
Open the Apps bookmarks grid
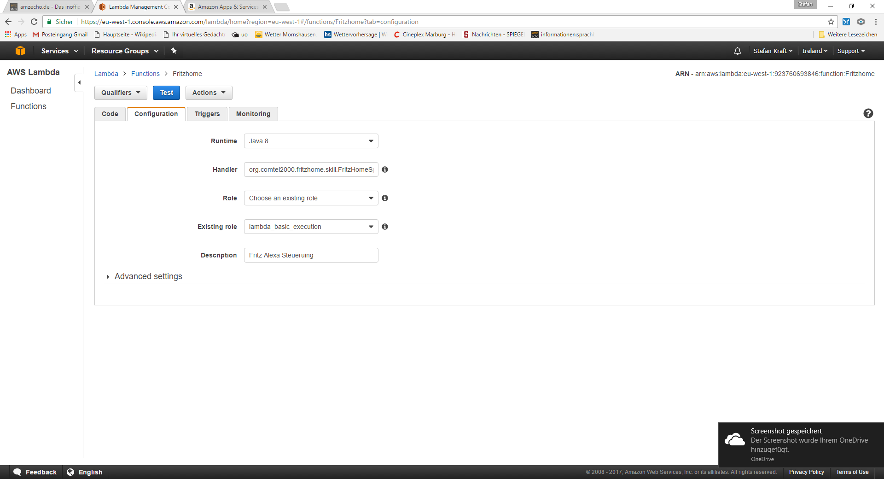[16, 35]
